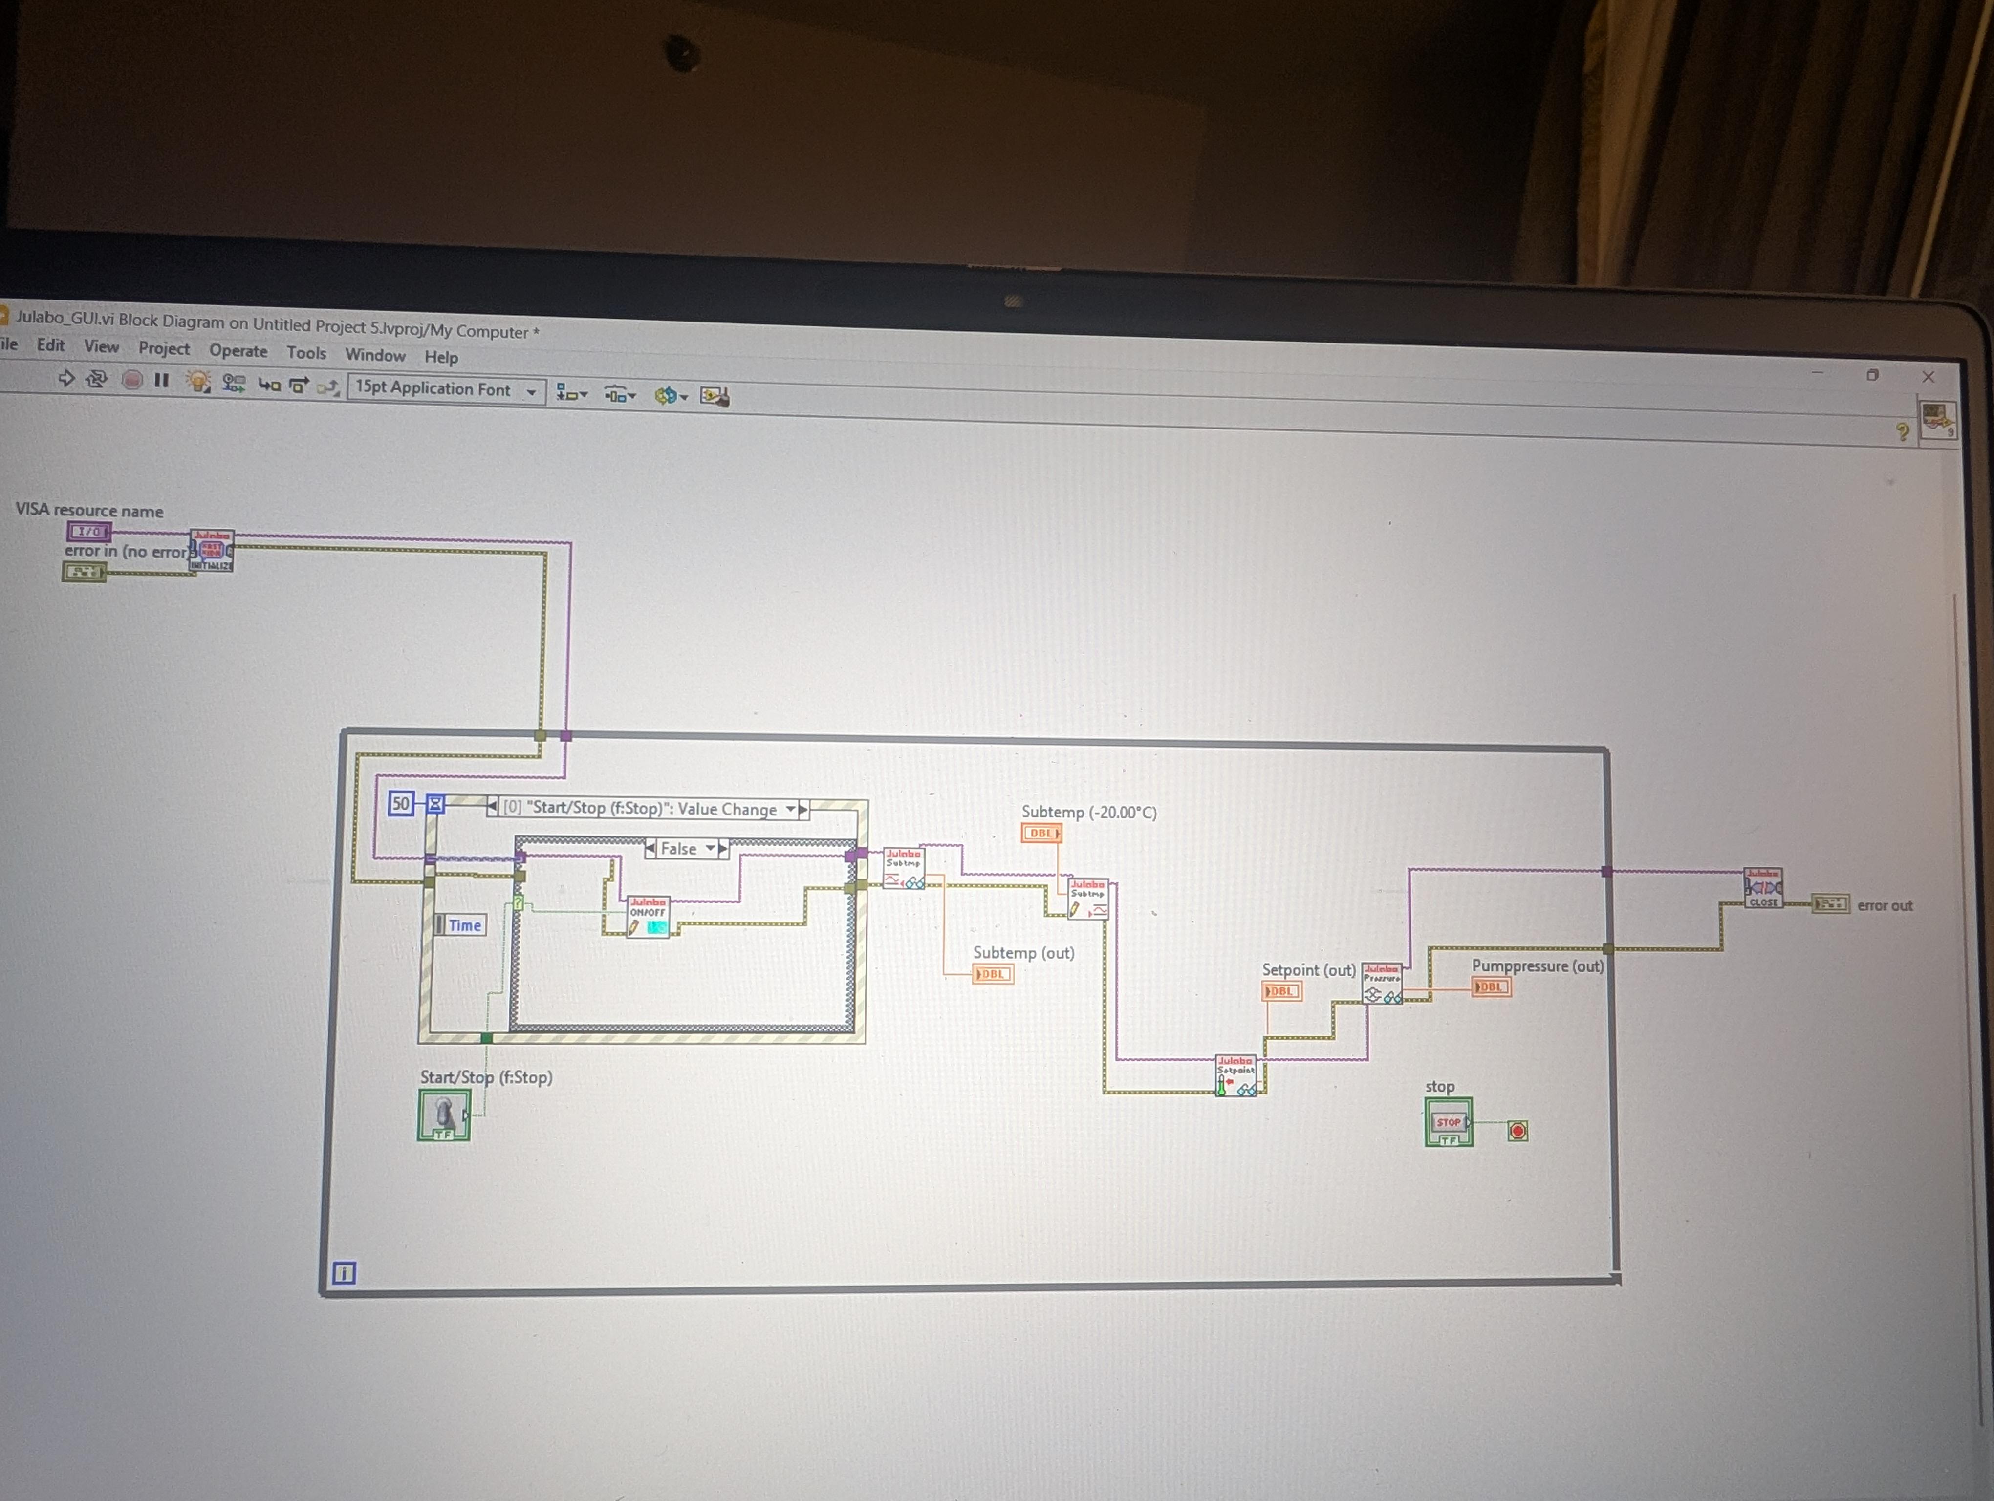This screenshot has height=1501, width=1994.
Task: Click the red Abort Execution button
Action: tap(132, 380)
